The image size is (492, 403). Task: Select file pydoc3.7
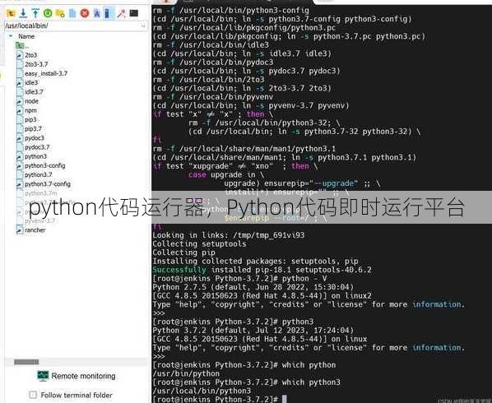coord(37,147)
